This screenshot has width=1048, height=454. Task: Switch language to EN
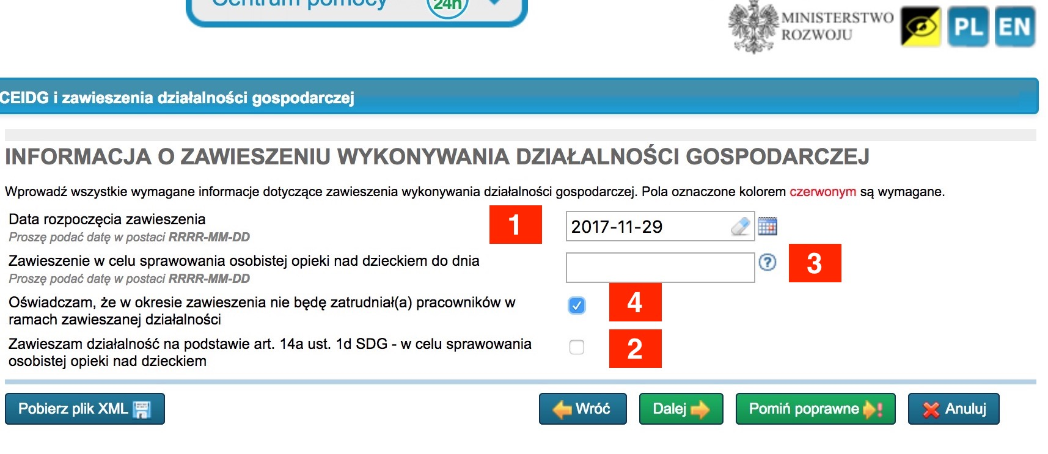click(x=1014, y=27)
